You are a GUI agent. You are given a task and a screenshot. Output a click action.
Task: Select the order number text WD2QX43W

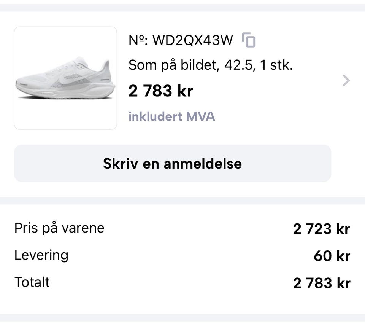click(x=192, y=40)
